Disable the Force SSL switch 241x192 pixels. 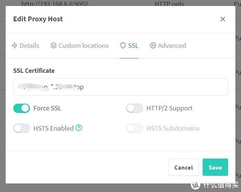coord(22,108)
